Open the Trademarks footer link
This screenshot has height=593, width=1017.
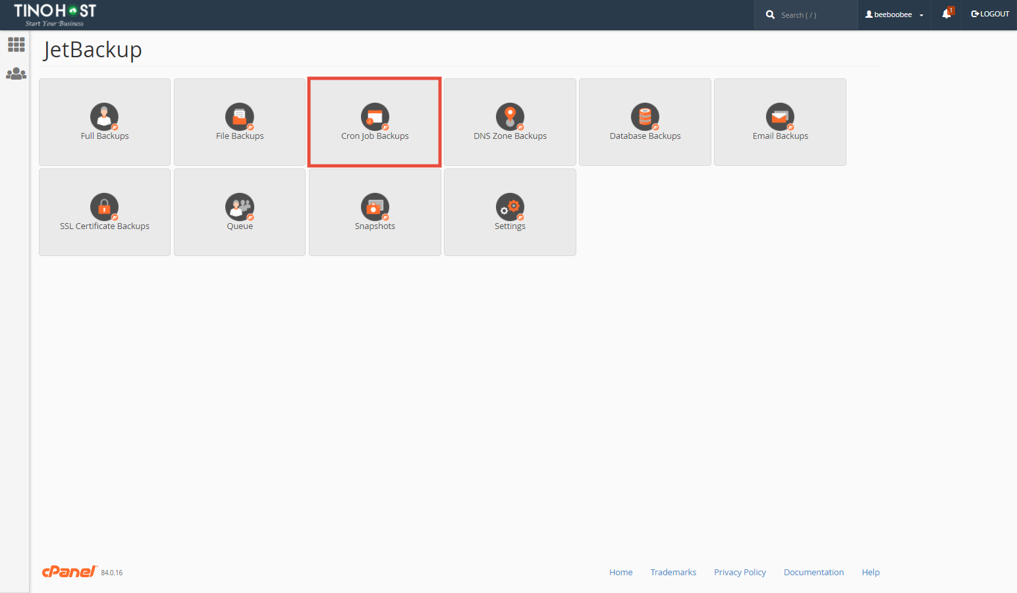pyautogui.click(x=673, y=572)
